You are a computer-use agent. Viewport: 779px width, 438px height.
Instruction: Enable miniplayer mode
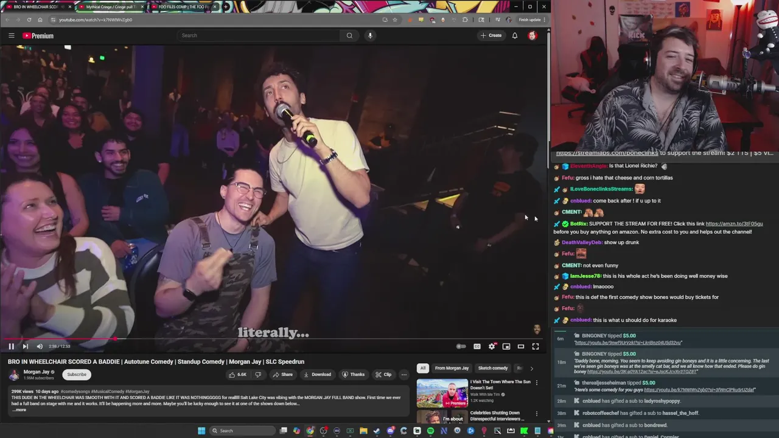click(506, 346)
